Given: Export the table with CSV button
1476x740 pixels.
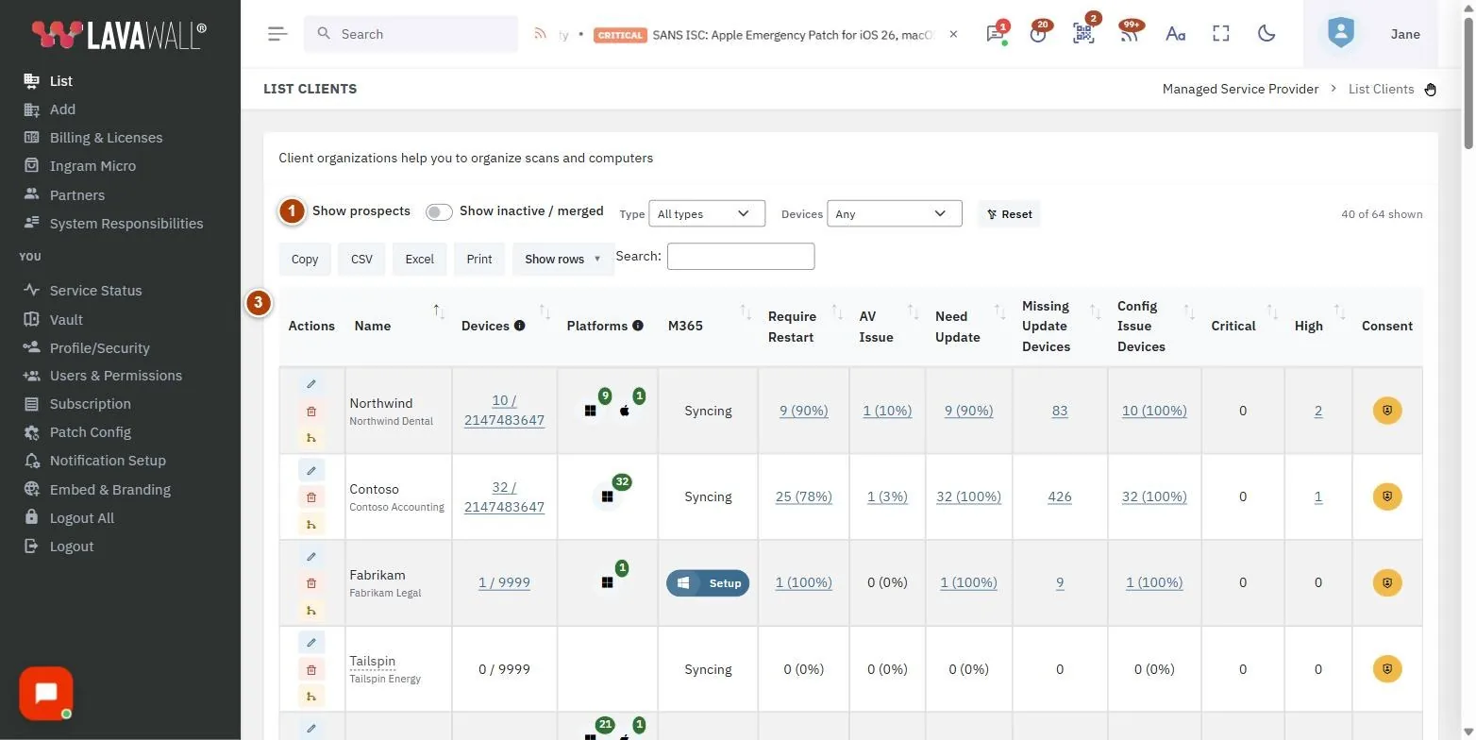Looking at the screenshot, I should click(x=361, y=259).
